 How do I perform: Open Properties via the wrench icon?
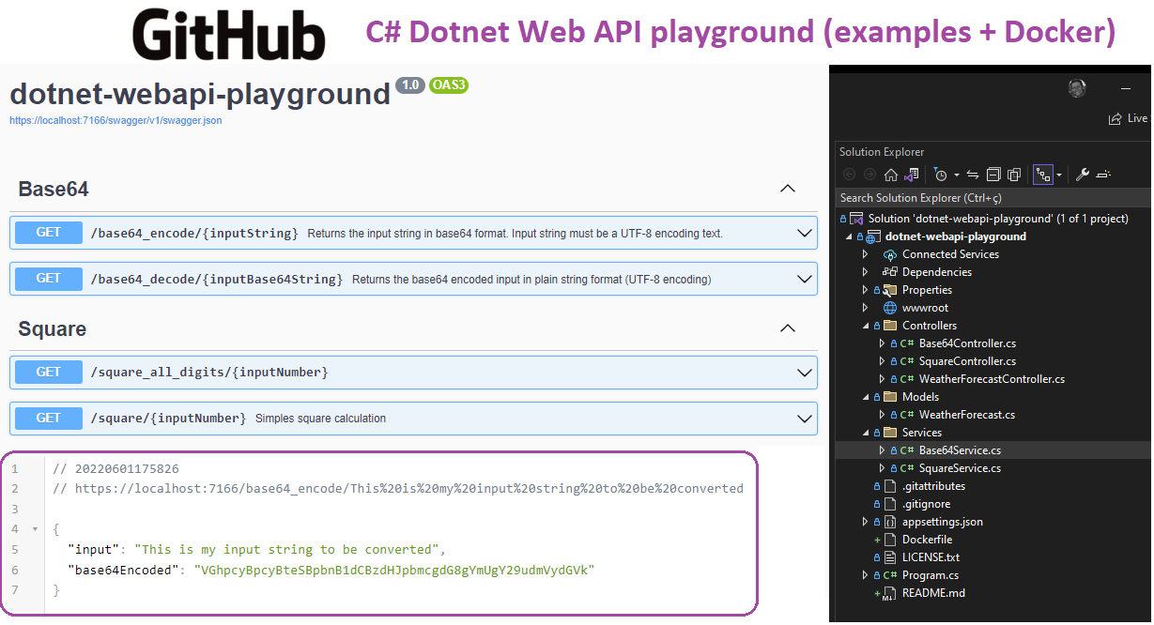[1082, 175]
